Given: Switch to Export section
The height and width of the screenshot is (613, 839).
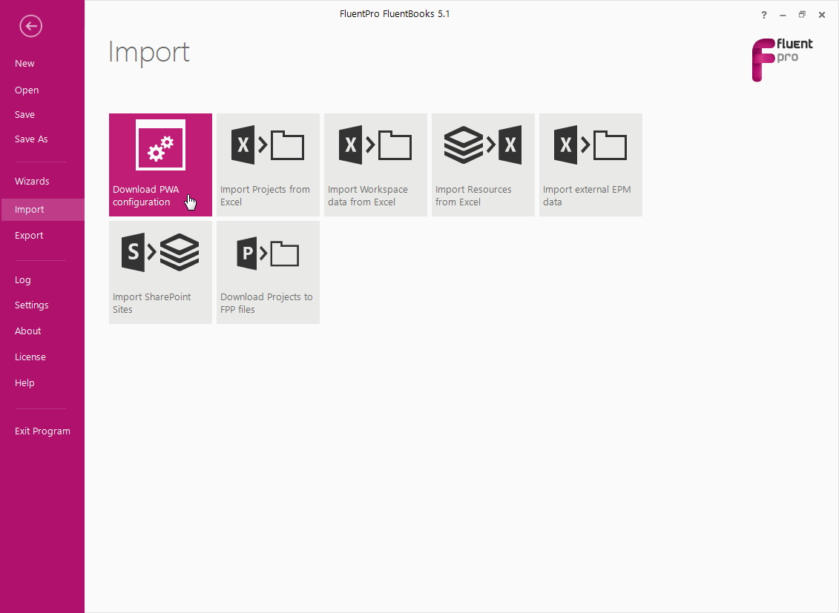Looking at the screenshot, I should (x=29, y=235).
